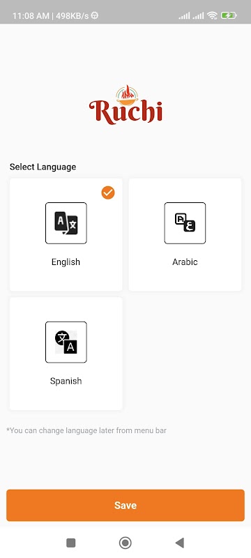The height and width of the screenshot is (558, 251).
Task: Tap the Spanish language translate icon
Action: pyautogui.click(x=66, y=342)
